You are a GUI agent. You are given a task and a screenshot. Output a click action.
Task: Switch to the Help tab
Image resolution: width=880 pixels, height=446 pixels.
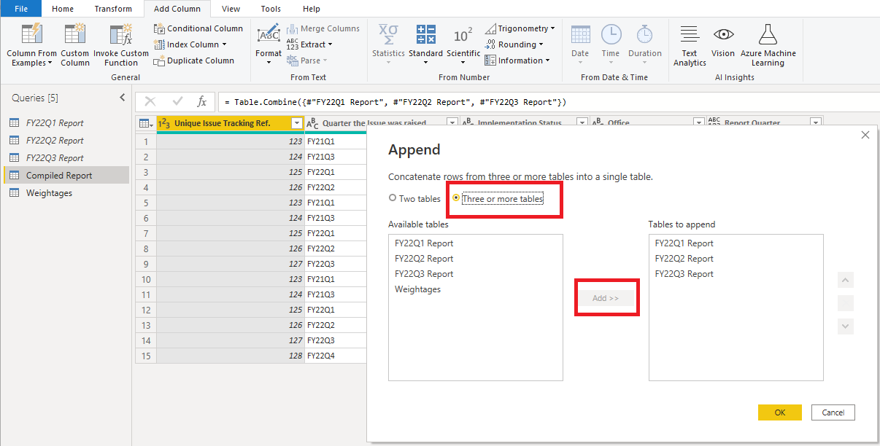312,9
